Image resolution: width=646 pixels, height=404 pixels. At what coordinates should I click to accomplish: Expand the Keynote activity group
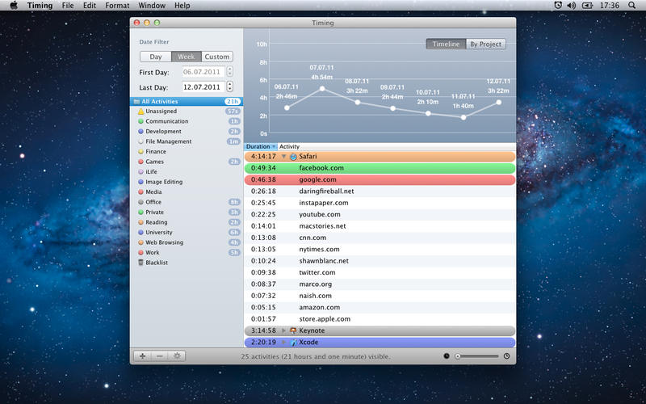click(x=283, y=330)
